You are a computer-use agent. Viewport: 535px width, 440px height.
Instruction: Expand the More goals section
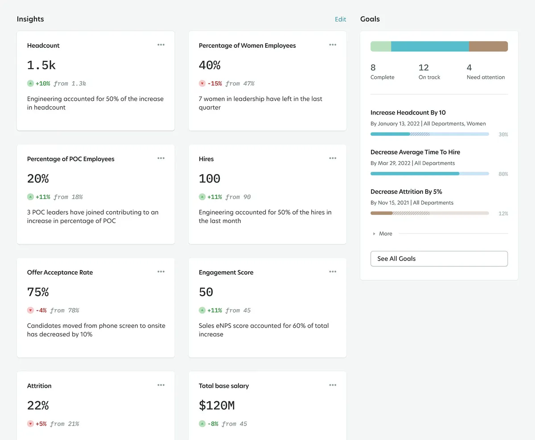click(383, 233)
